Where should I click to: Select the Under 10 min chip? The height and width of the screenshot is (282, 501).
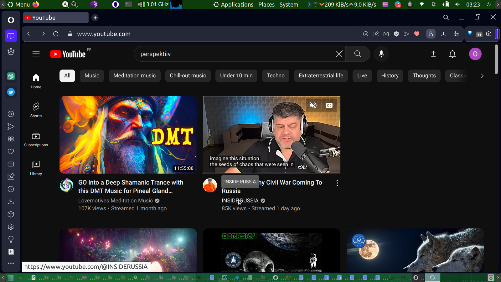tap(236, 76)
